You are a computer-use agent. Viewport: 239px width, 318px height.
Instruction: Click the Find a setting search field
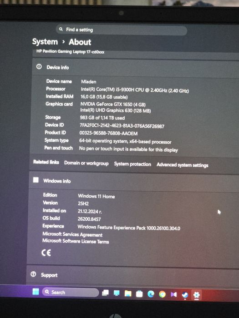tap(122, 30)
